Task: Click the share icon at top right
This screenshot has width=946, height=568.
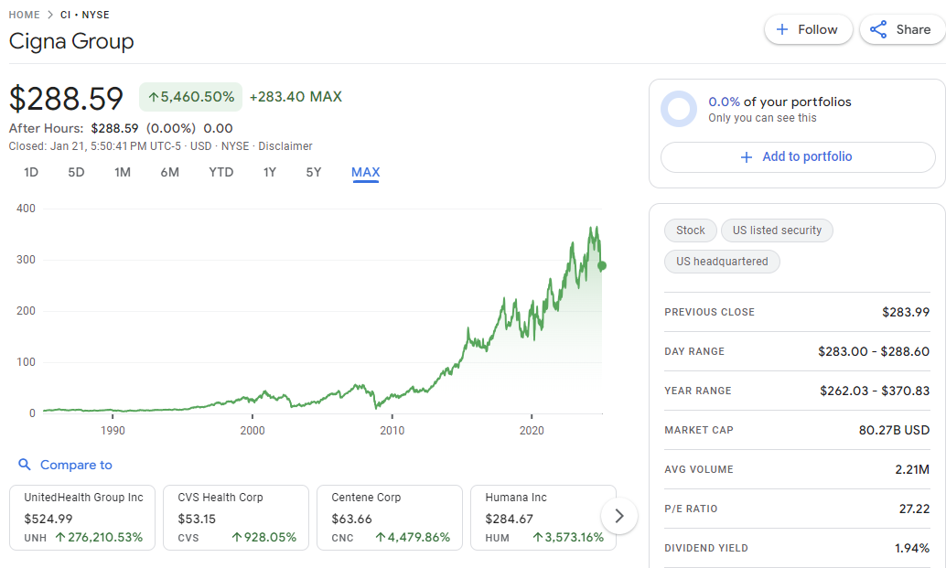Action: pyautogui.click(x=878, y=29)
